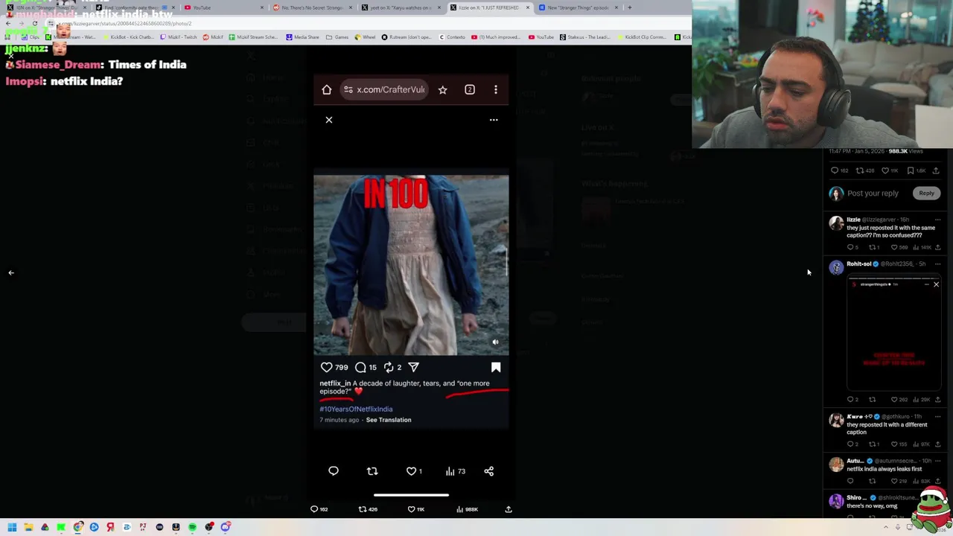
Task: Open Spotify from the taskbar
Action: 192,527
